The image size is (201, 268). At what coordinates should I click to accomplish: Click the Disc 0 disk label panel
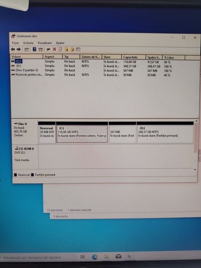25,132
